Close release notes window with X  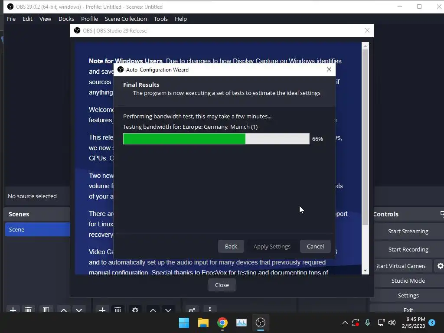(x=367, y=30)
